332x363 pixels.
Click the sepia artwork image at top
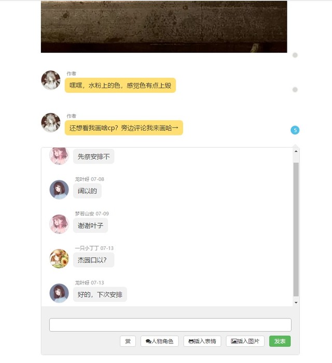pos(164,26)
